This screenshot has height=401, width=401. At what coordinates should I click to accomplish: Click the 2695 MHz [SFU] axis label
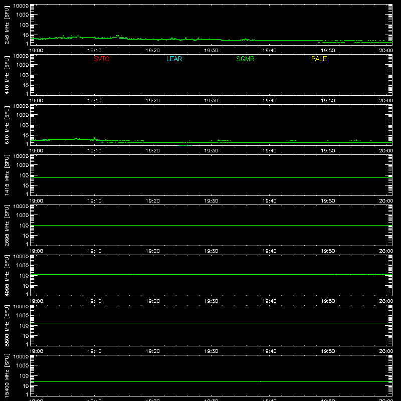[7, 226]
